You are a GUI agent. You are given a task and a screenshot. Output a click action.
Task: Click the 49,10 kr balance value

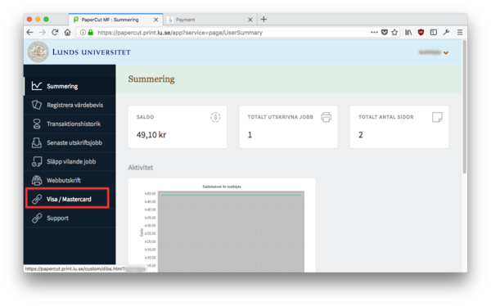pos(151,135)
